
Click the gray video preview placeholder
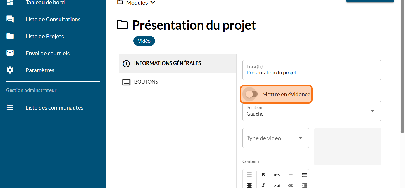click(x=347, y=146)
